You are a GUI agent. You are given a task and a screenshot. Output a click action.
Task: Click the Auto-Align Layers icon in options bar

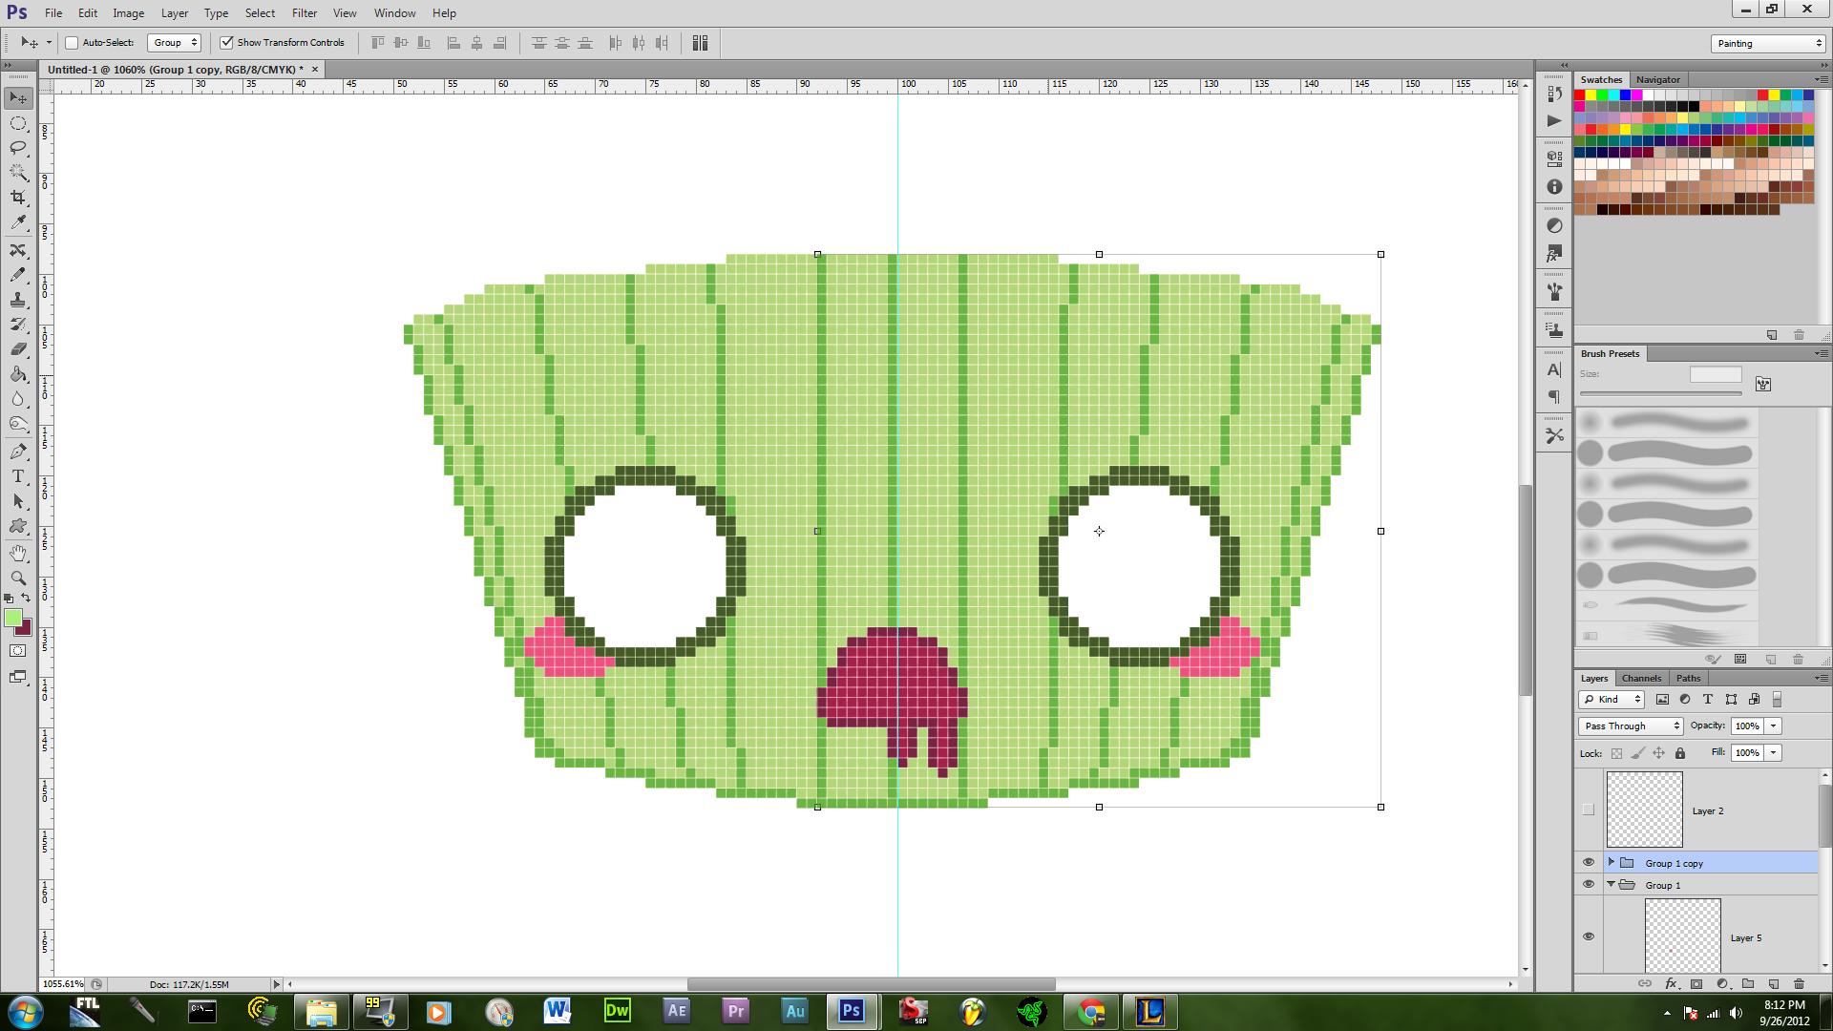pos(700,42)
